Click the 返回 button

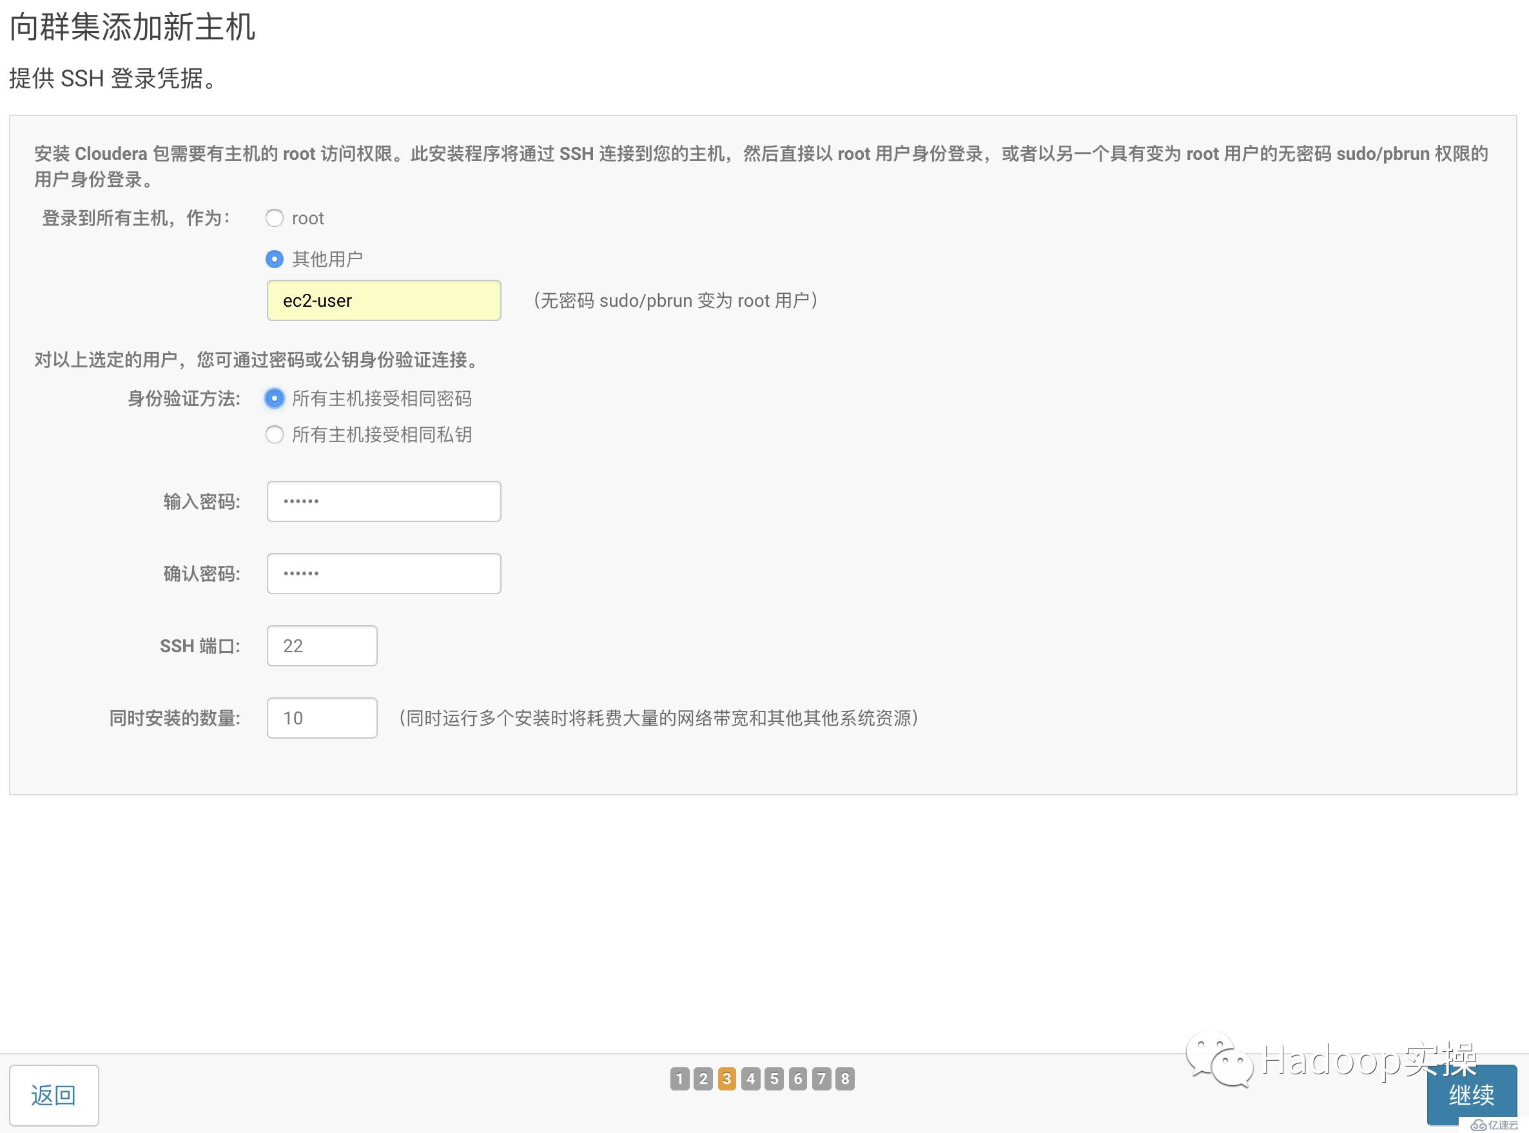click(54, 1095)
